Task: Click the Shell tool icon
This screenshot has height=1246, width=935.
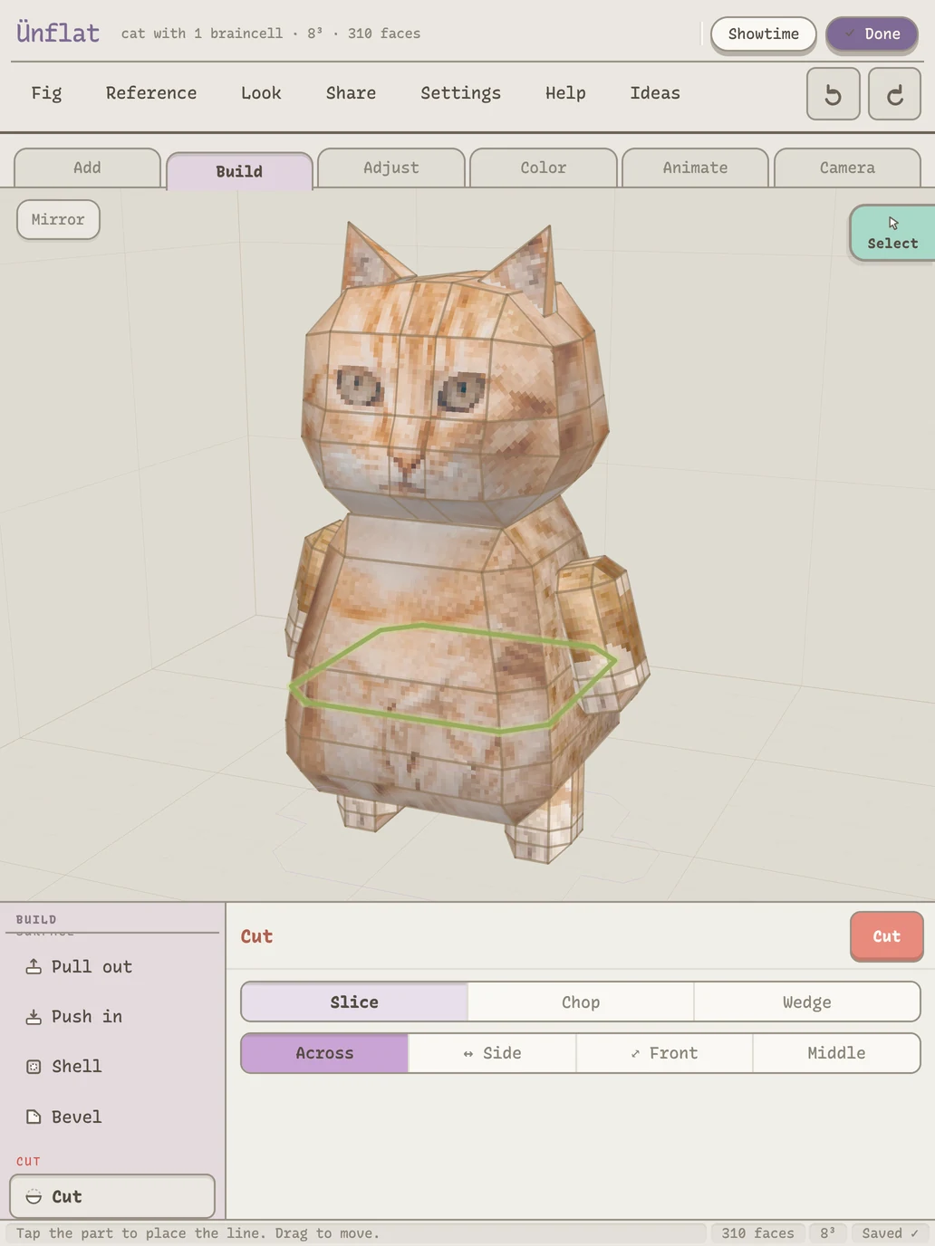Action: click(x=34, y=1067)
